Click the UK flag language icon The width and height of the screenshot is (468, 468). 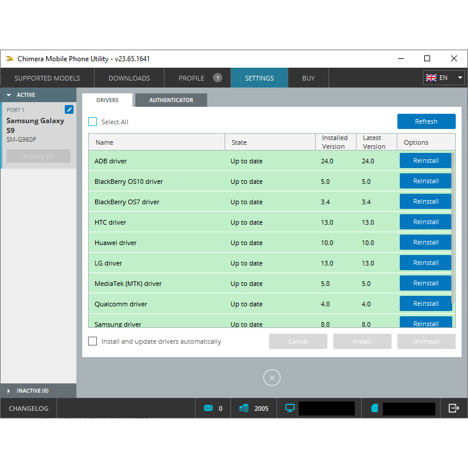click(431, 78)
